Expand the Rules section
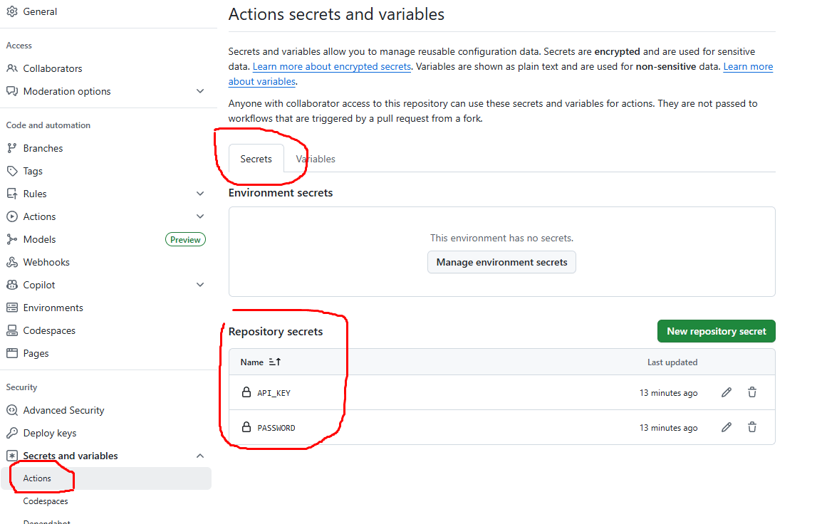Image resolution: width=817 pixels, height=524 pixels. point(200,193)
